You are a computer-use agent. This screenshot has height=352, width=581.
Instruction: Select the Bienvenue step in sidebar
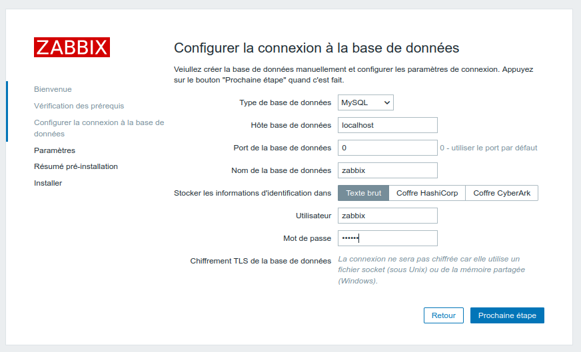tap(53, 89)
